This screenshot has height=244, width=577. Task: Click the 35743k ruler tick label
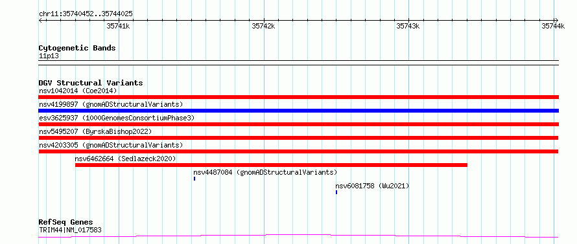[408, 26]
